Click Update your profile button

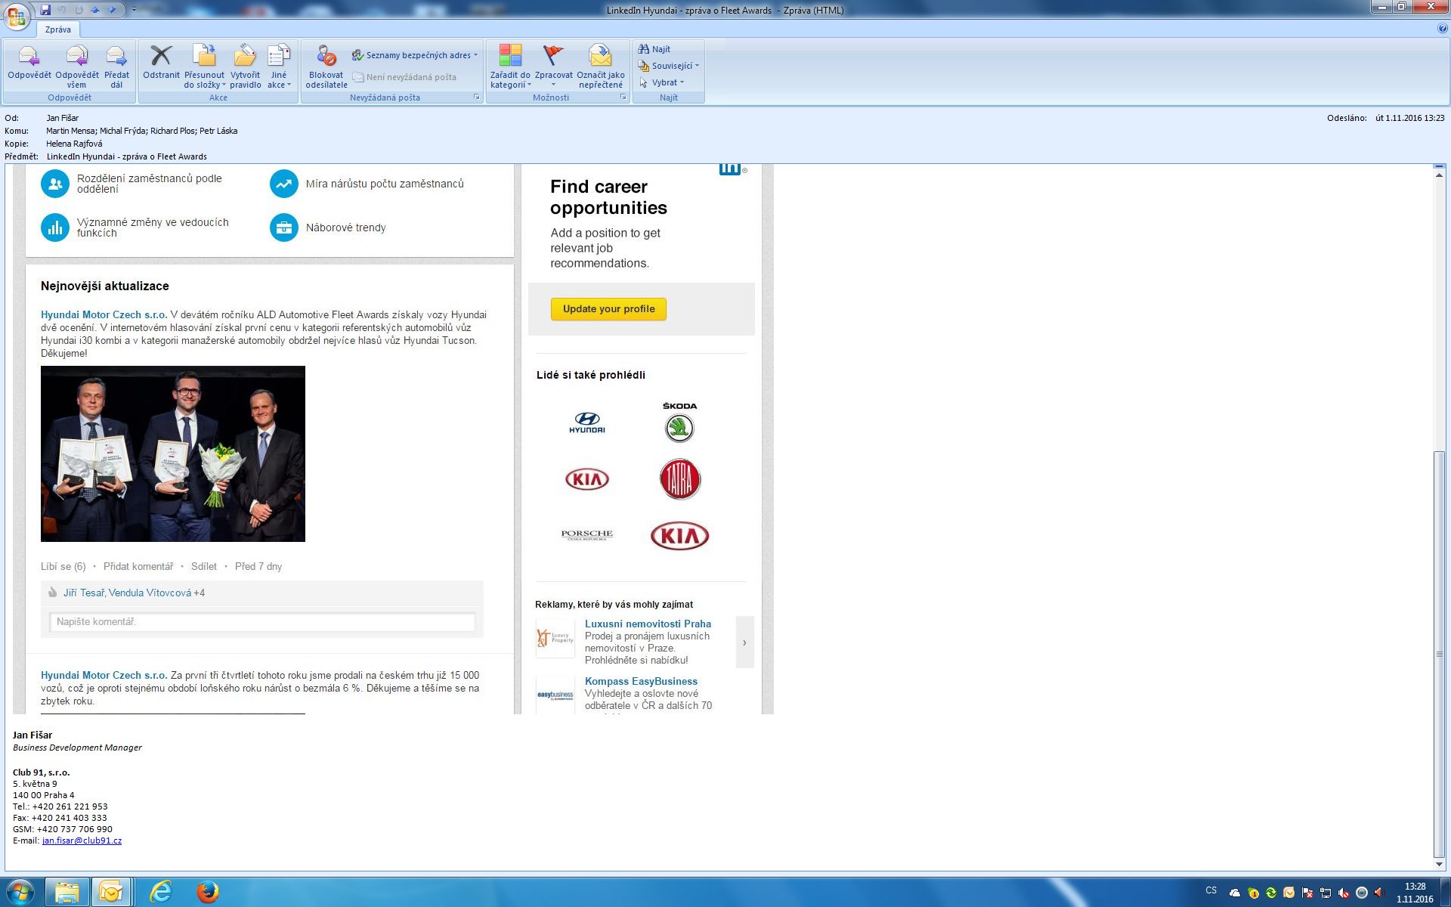tap(608, 309)
